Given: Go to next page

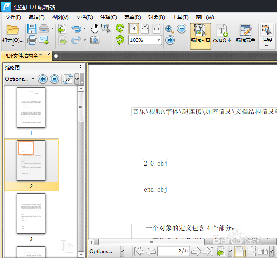Looking at the screenshot, I should [196, 251].
